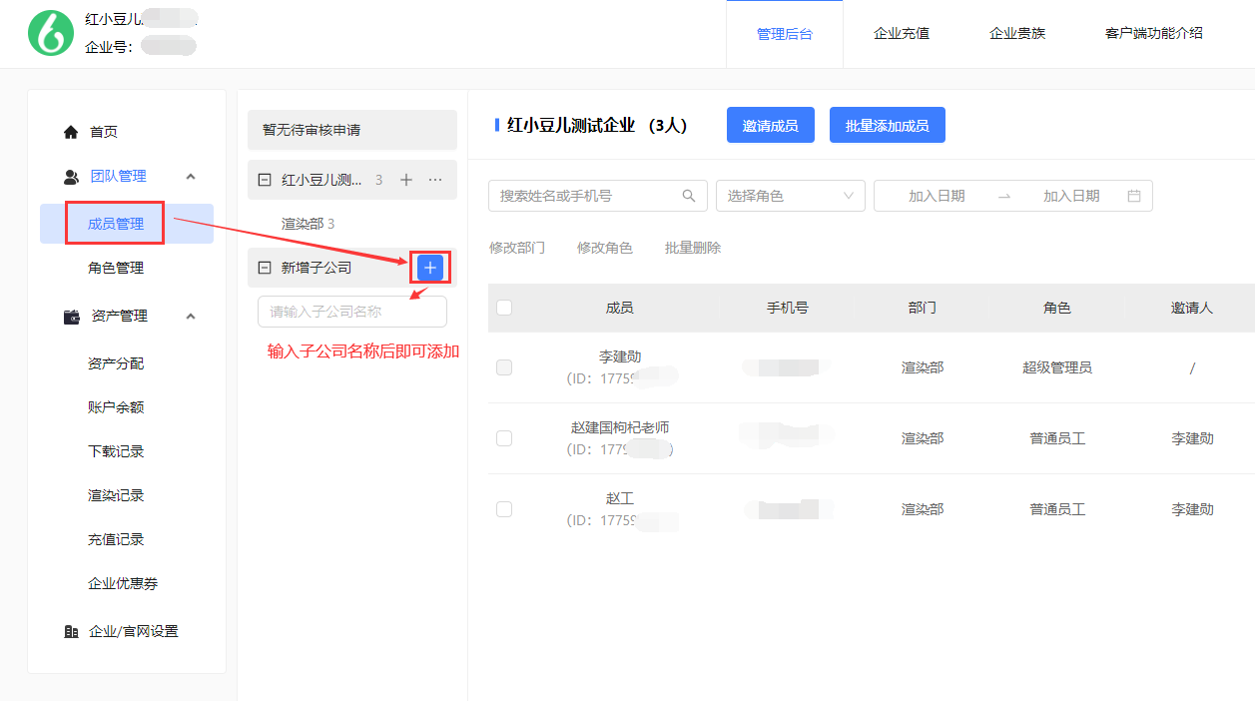Click the end 加入日期 field
The image size is (1255, 701).
pyautogui.click(x=1071, y=196)
